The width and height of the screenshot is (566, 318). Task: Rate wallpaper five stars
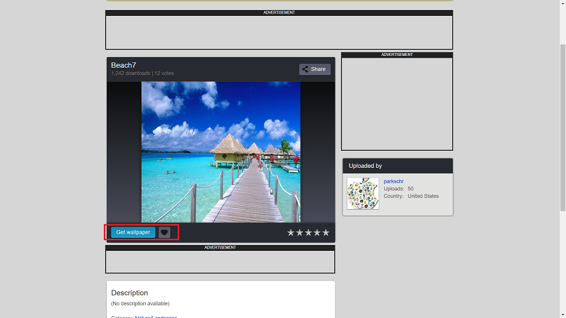click(326, 233)
